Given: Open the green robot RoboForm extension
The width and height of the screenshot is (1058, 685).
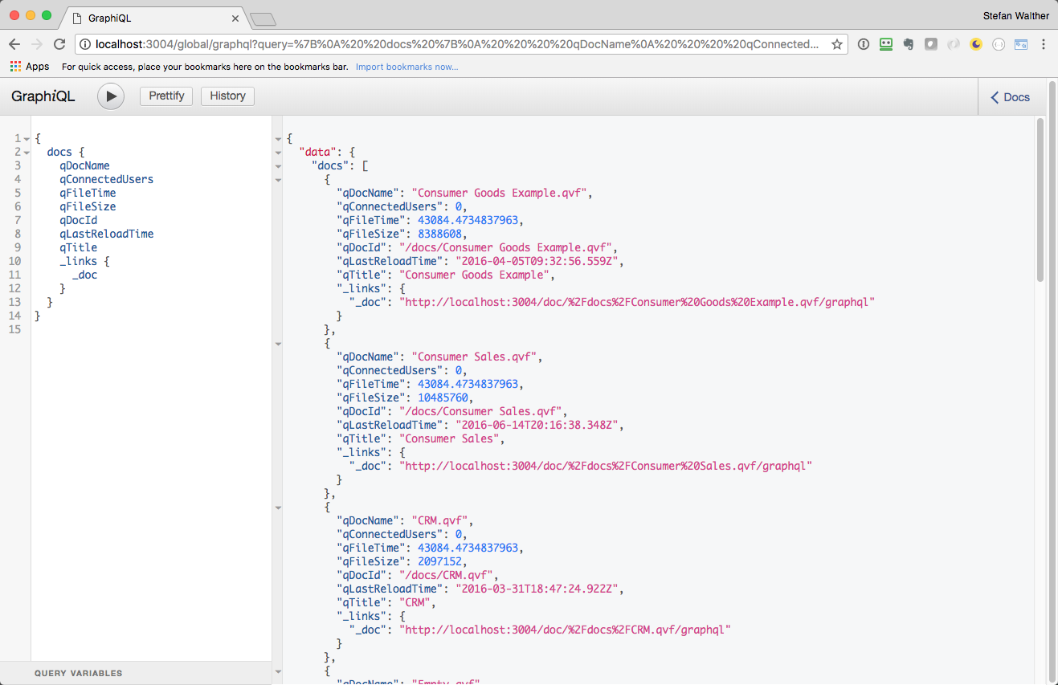Looking at the screenshot, I should click(886, 44).
